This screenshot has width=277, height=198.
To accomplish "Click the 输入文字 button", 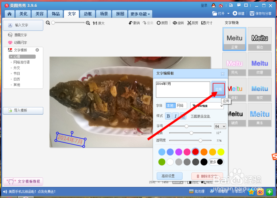I will coord(23,25).
